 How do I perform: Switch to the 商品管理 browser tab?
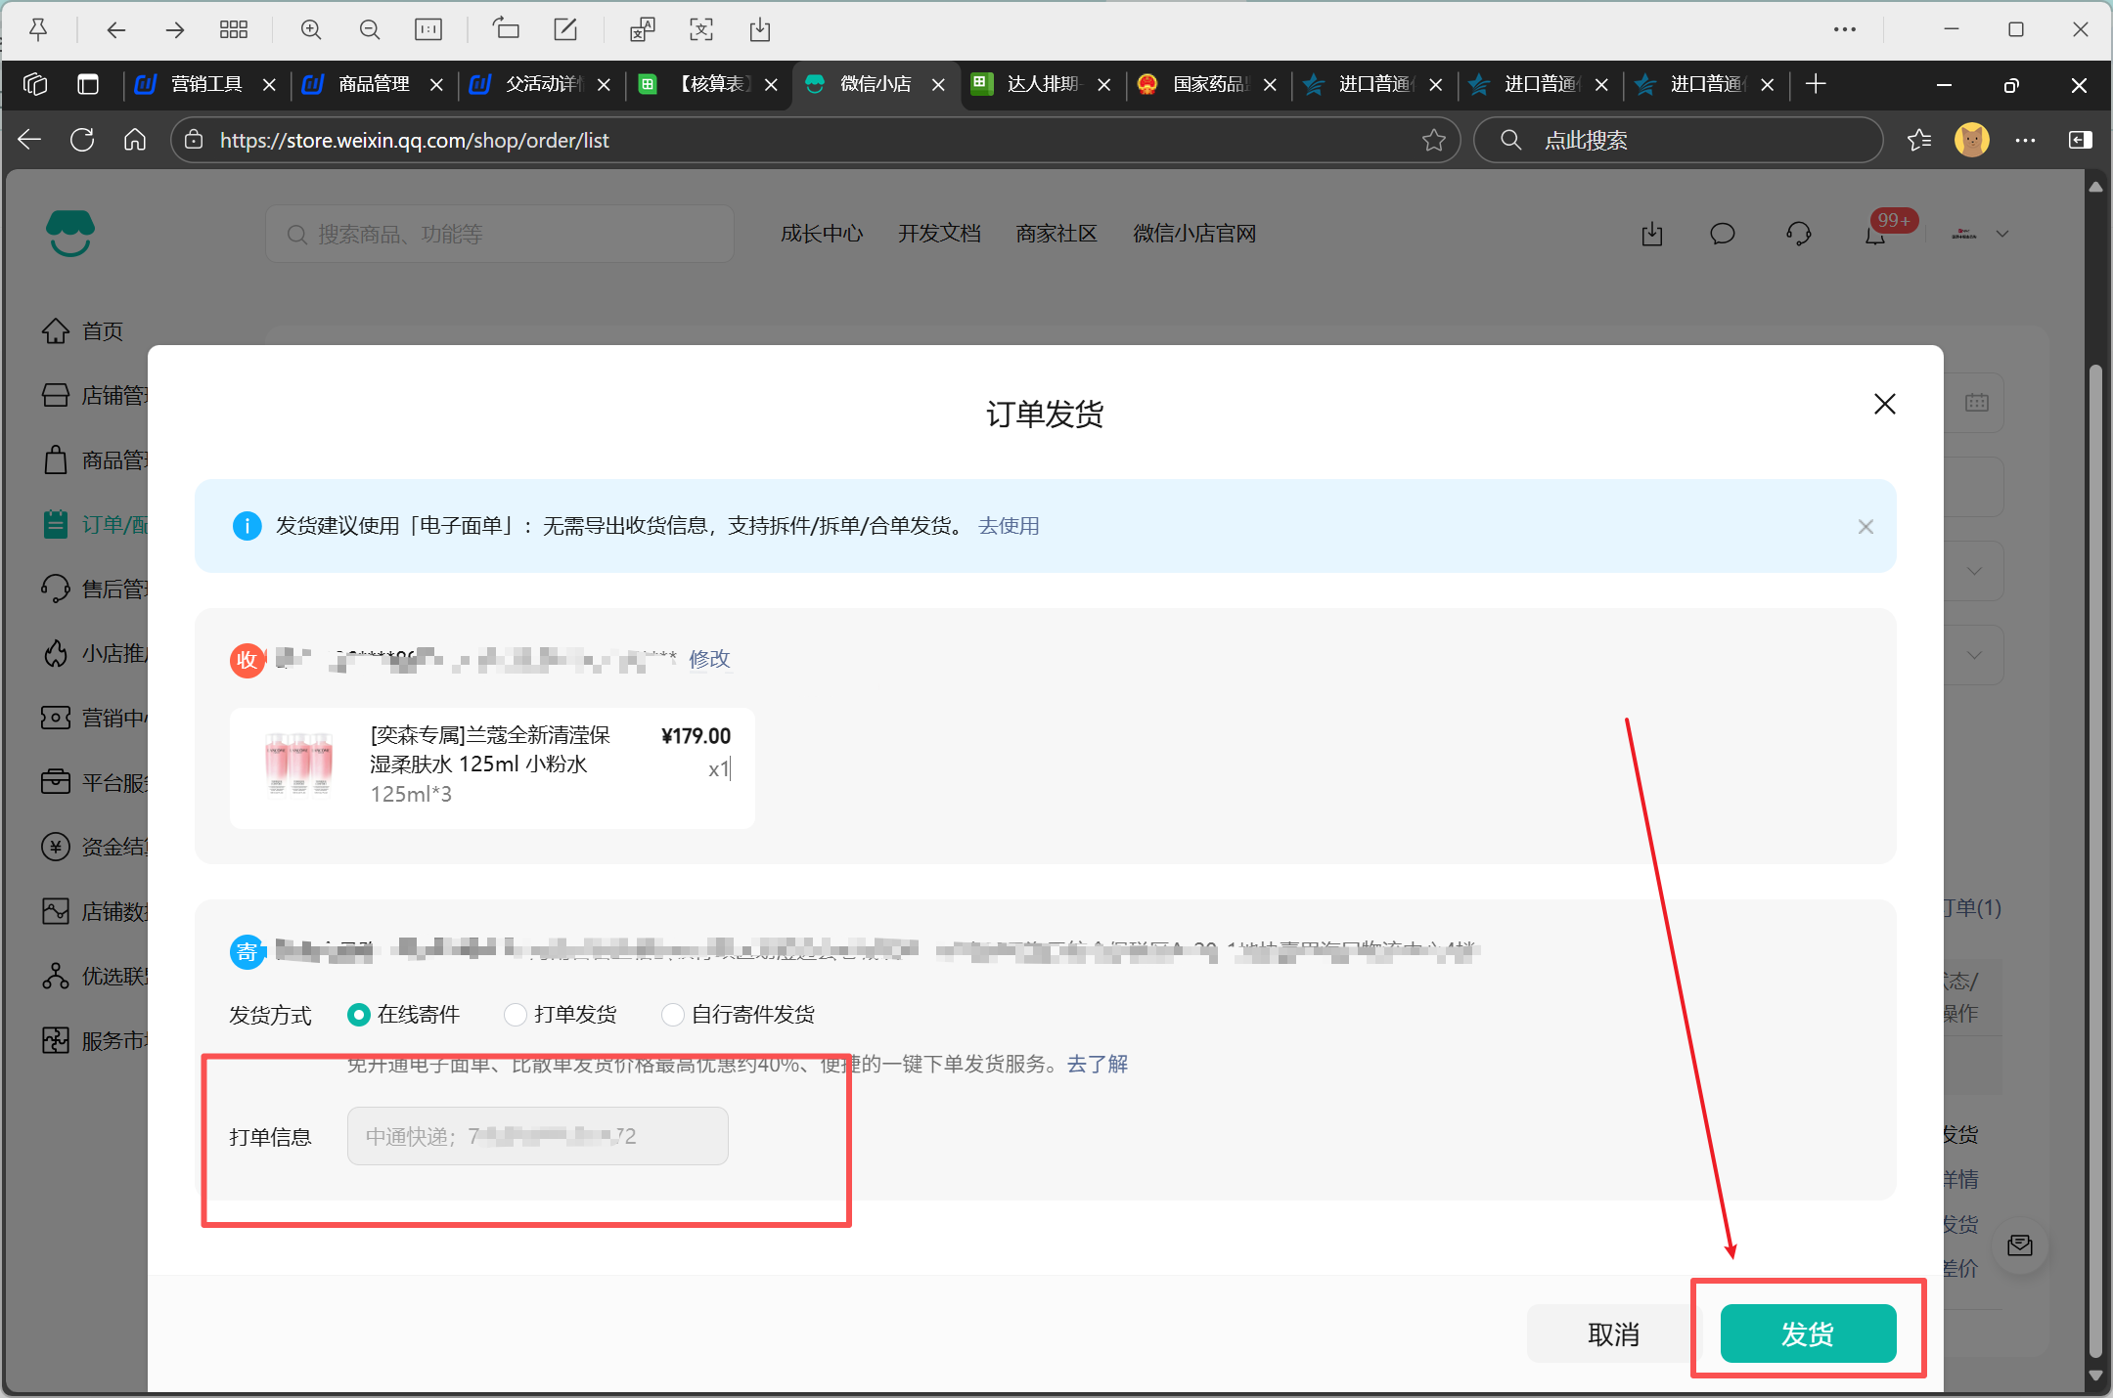coord(374,85)
